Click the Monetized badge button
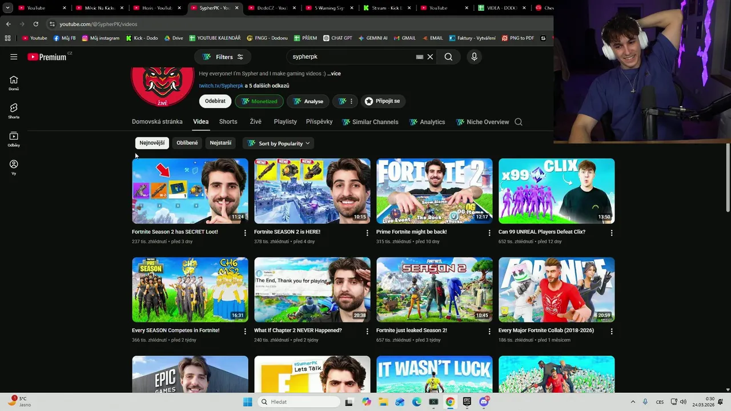The image size is (731, 411). (x=259, y=101)
